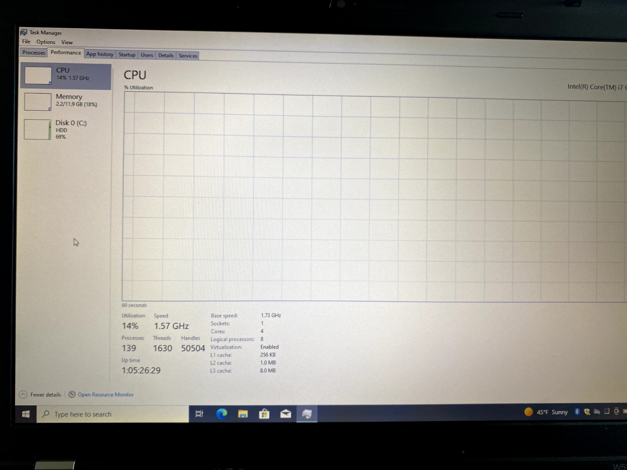Switch to the Processes tab

pyautogui.click(x=34, y=52)
